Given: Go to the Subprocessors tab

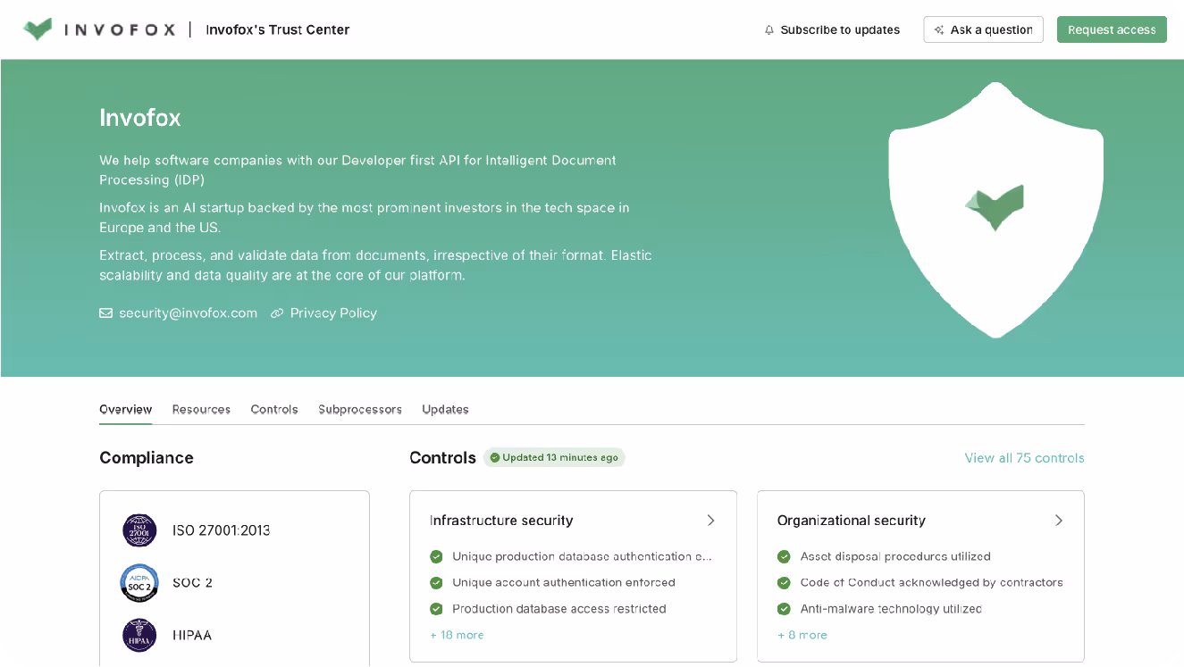Looking at the screenshot, I should coord(360,409).
